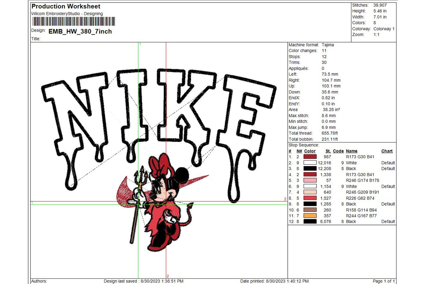Pick the black swatch beside 12,208 stitches
Viewport: 427px width, 284px height.
coord(310,168)
